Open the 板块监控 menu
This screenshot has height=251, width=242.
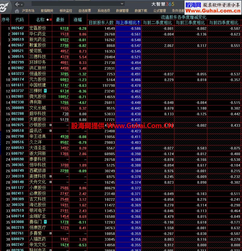coord(66,11)
